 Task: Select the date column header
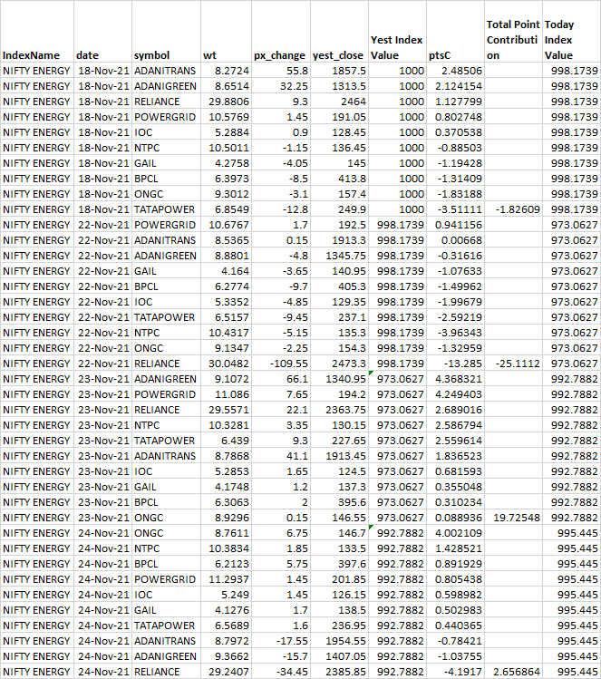[87, 55]
